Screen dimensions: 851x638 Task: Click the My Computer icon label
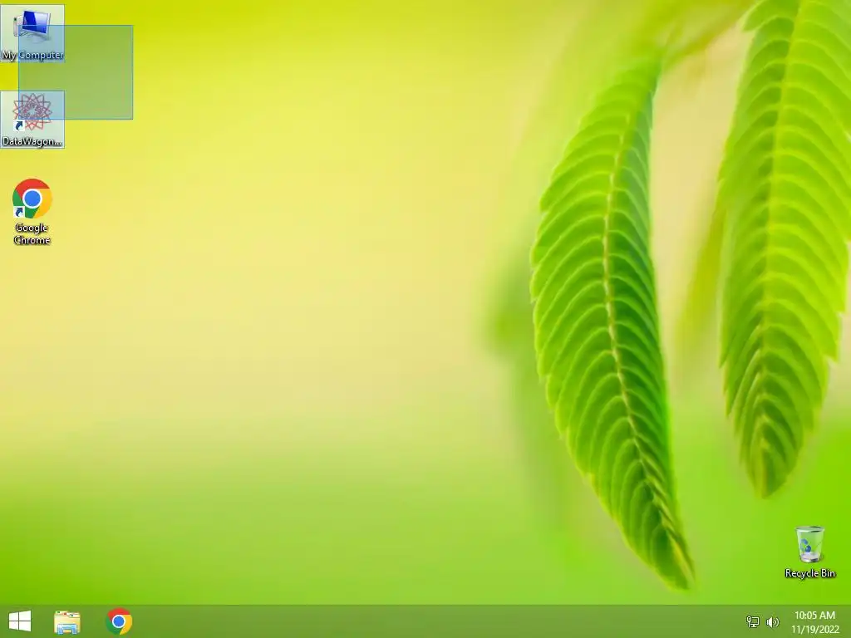(x=32, y=55)
